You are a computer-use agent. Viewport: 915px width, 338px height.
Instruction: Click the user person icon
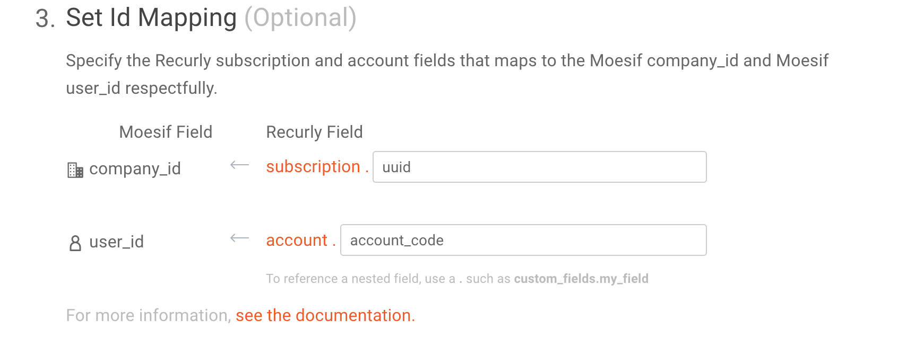pos(75,243)
